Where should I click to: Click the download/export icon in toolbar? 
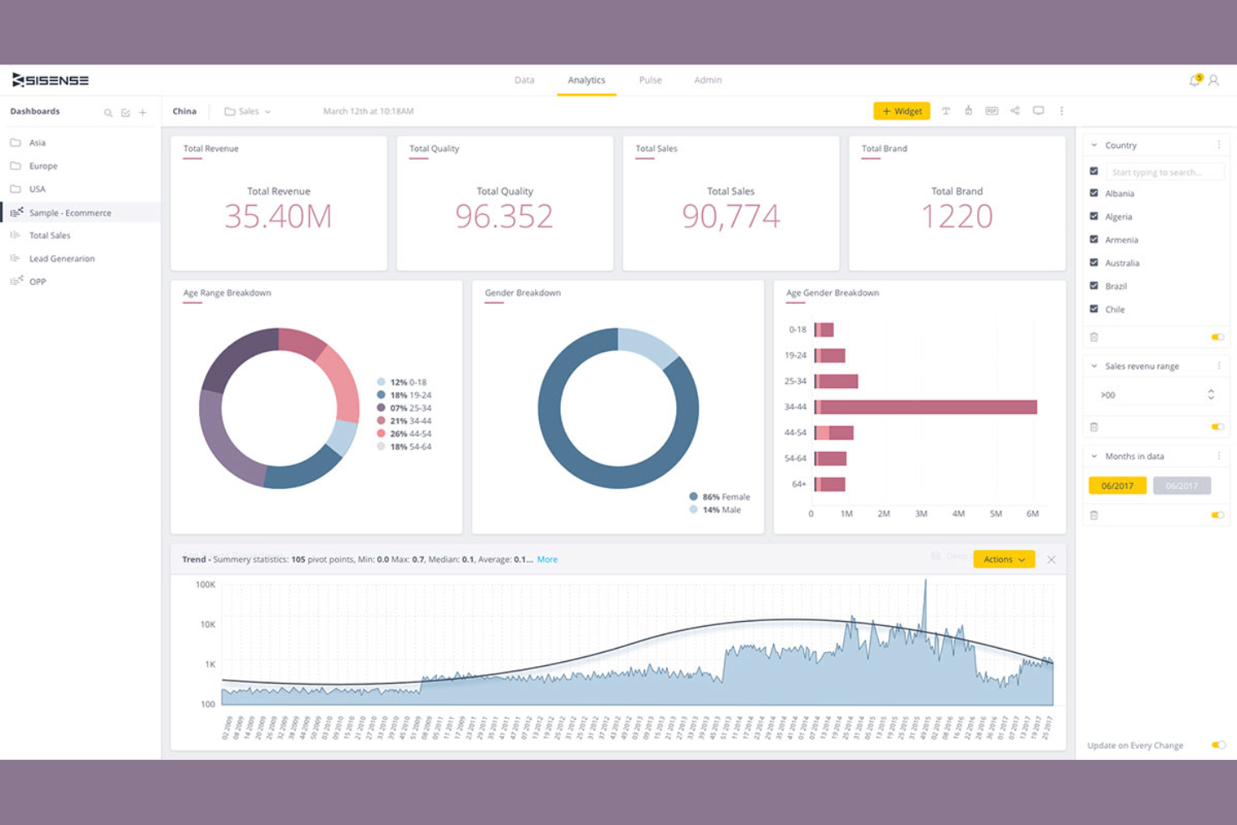[x=968, y=110]
